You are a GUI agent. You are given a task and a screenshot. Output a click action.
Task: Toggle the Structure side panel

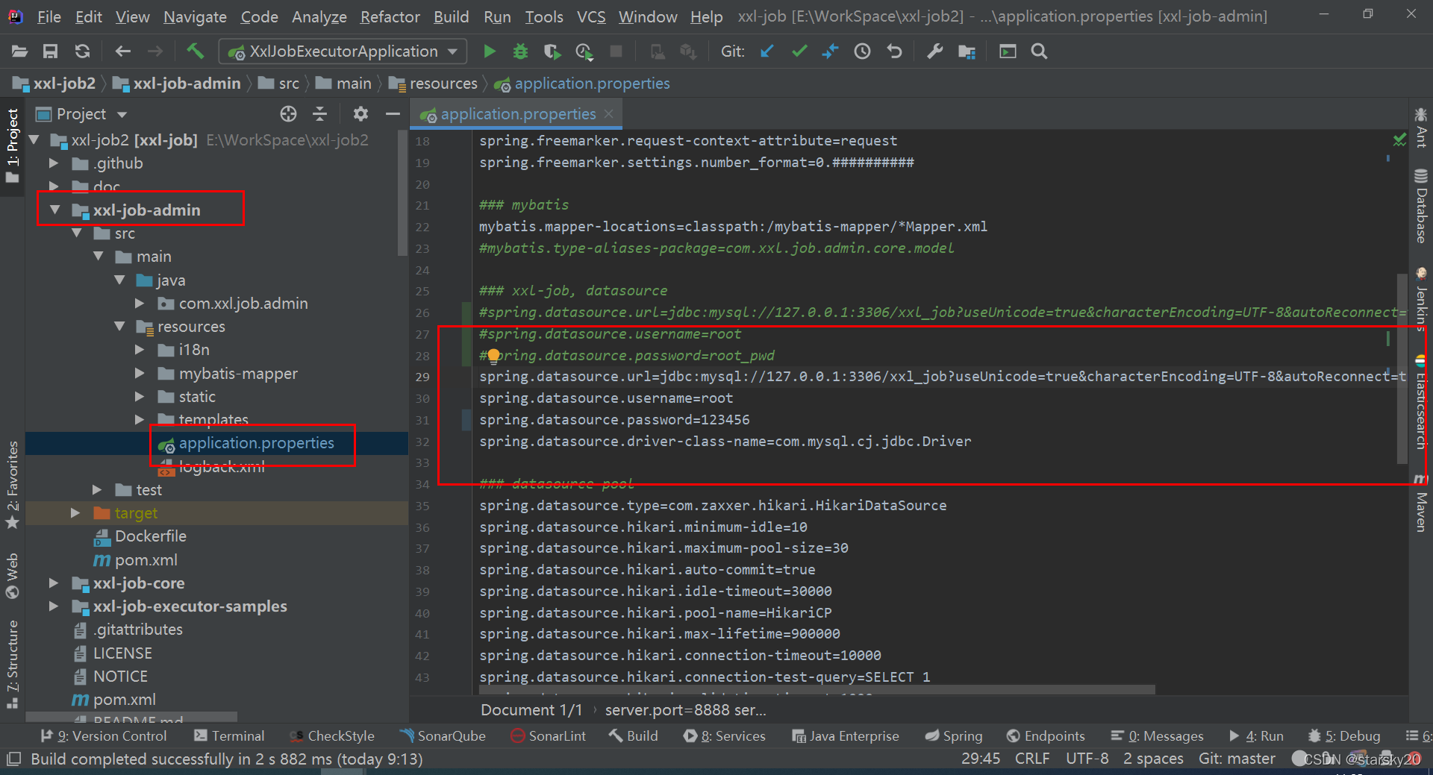tap(13, 664)
